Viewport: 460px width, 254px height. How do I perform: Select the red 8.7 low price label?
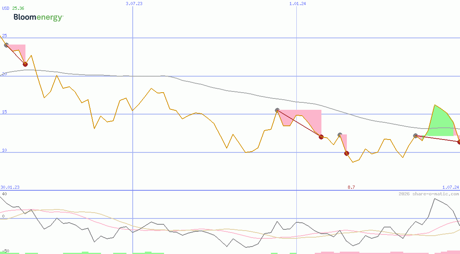point(351,187)
